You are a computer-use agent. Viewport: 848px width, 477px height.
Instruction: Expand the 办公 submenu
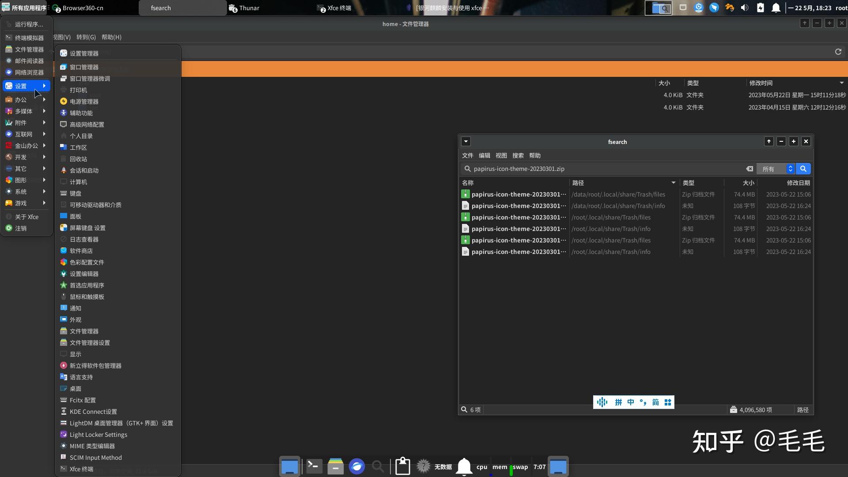[26, 100]
